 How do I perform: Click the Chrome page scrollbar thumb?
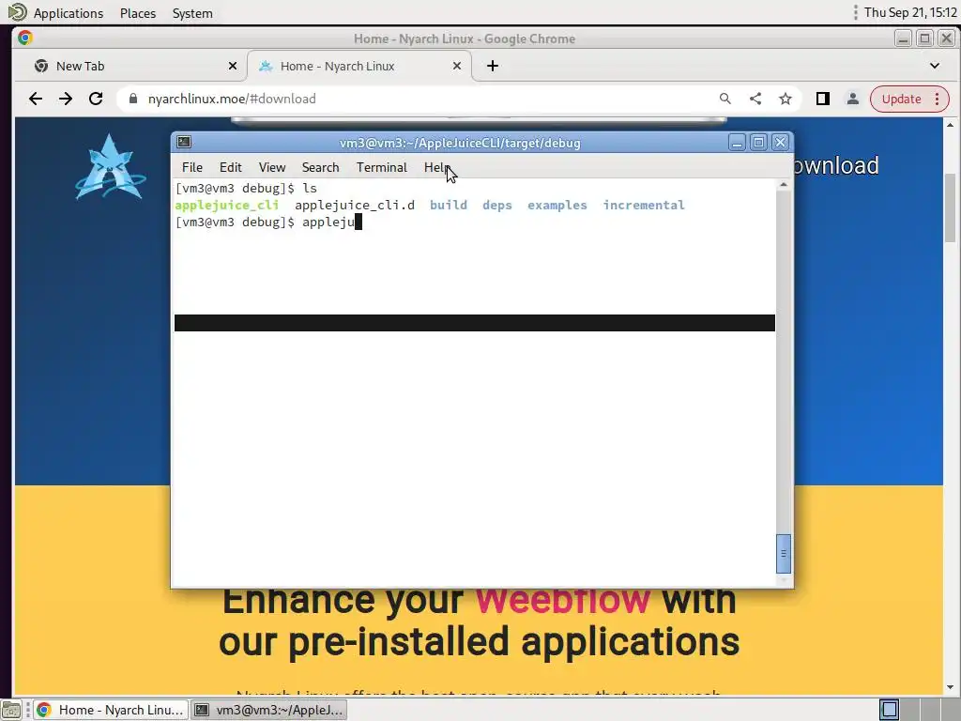click(950, 208)
